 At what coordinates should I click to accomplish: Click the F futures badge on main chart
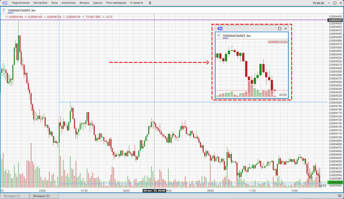4,10
